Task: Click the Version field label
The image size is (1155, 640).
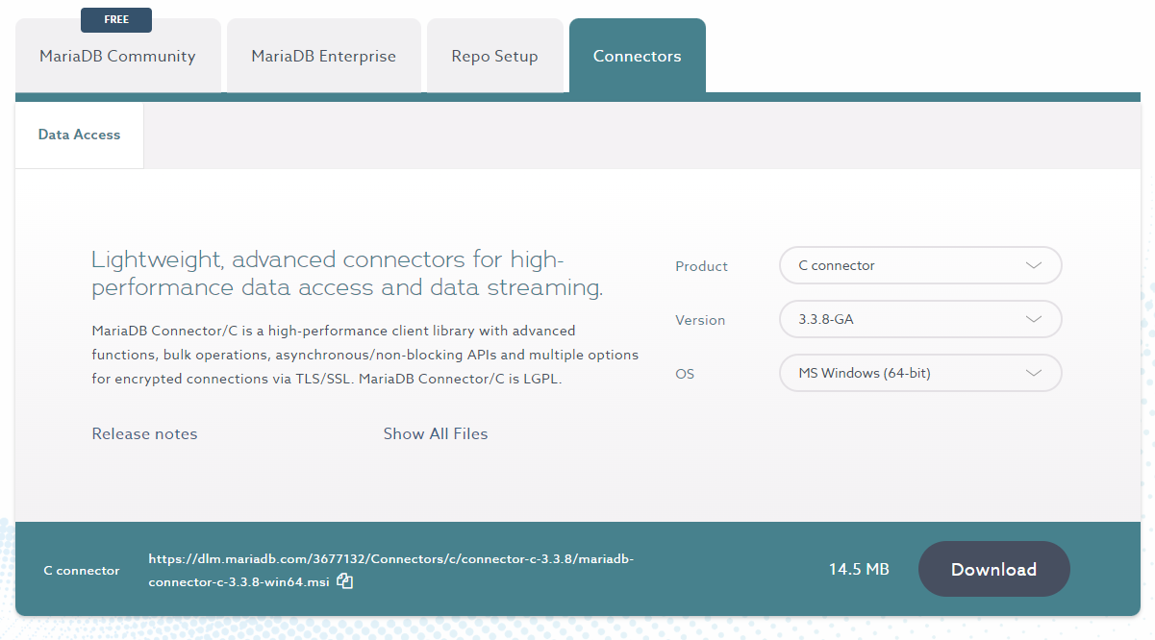Action: 700,320
